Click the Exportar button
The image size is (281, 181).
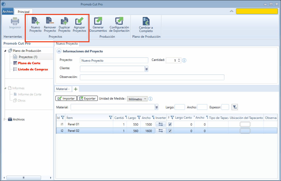coord(87,98)
